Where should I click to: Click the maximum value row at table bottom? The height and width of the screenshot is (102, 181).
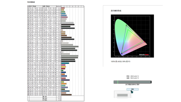pos(52,98)
